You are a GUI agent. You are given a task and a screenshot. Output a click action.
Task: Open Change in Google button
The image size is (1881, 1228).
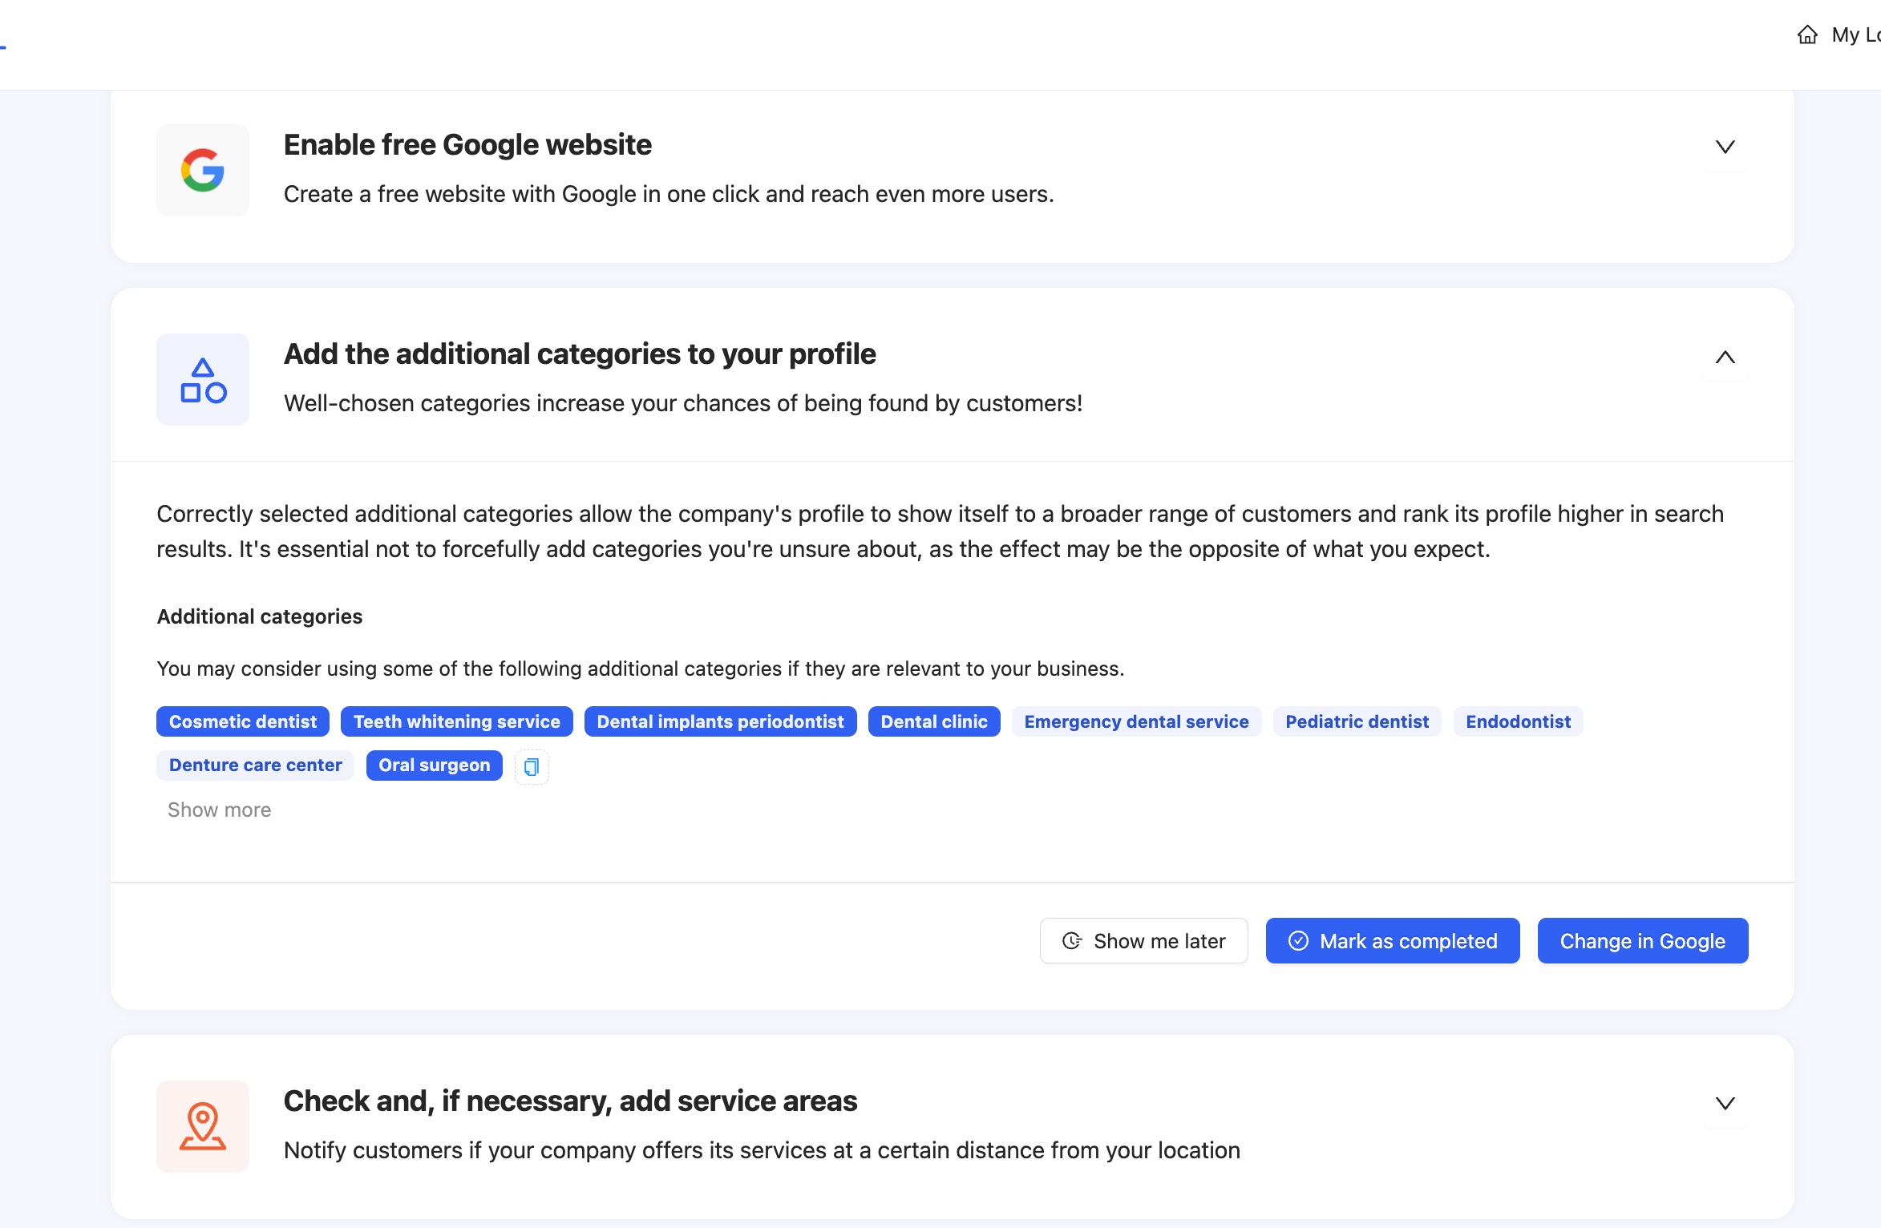pos(1641,940)
